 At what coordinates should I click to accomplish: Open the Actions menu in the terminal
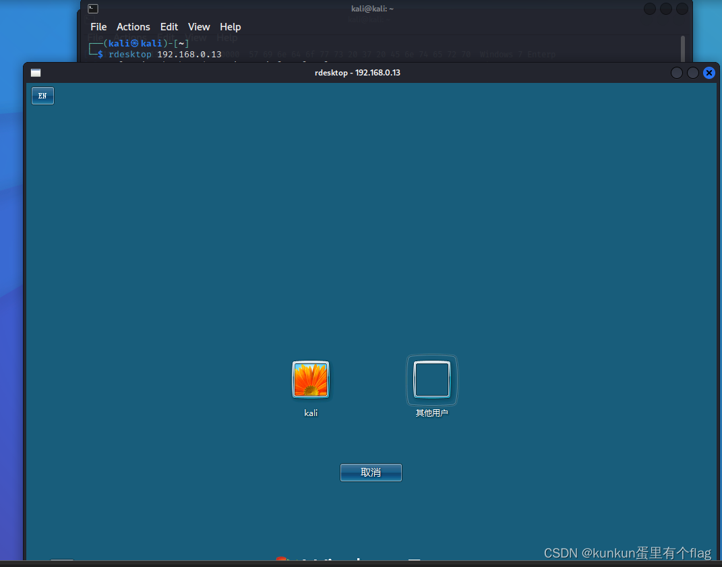click(133, 27)
